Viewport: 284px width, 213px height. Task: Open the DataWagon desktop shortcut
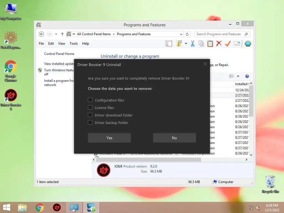click(x=11, y=40)
